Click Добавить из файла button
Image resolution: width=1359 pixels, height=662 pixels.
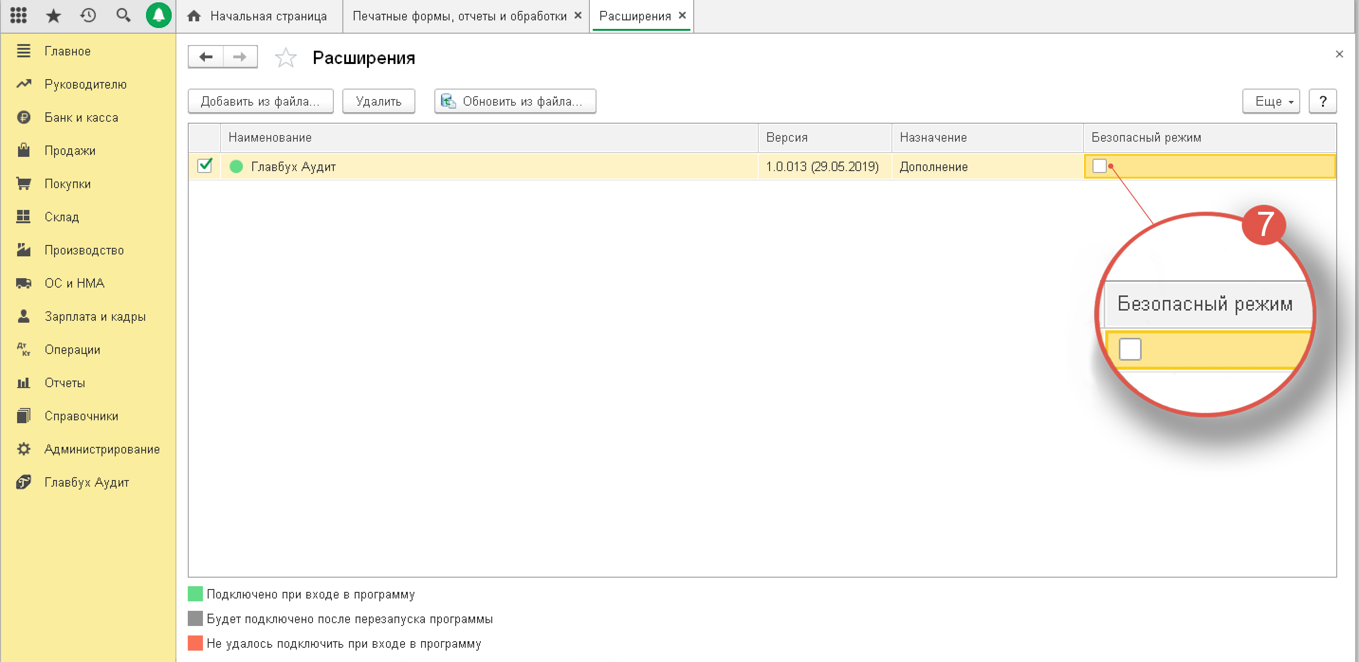[260, 101]
